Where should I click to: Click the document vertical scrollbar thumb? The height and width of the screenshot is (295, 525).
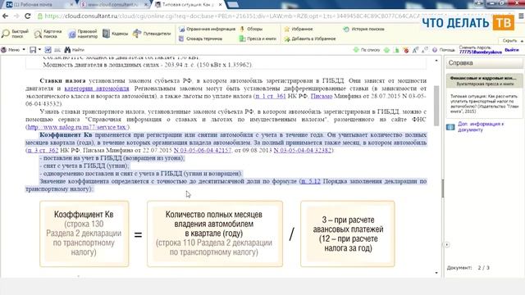436,106
